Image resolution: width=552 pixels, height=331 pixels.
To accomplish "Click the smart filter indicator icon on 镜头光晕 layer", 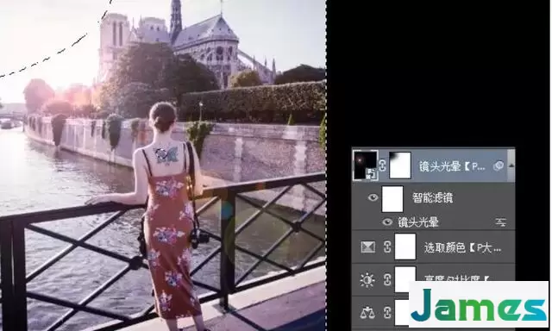I will (x=499, y=165).
